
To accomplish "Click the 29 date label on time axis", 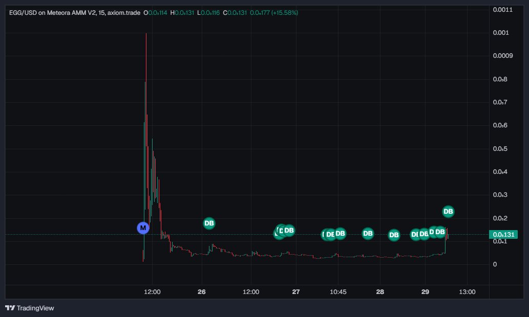I will pos(425,292).
